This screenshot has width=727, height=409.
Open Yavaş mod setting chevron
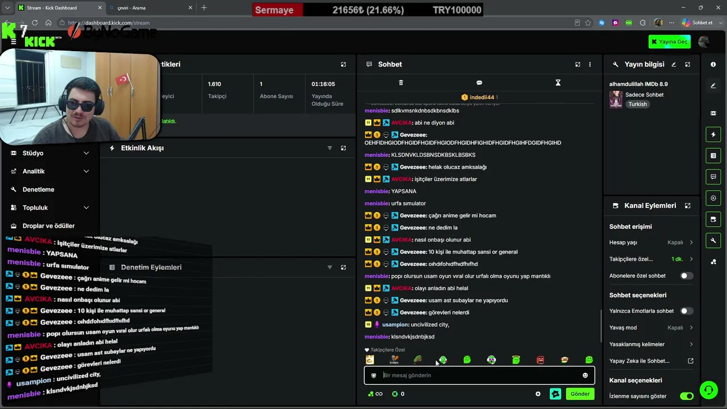(x=691, y=328)
